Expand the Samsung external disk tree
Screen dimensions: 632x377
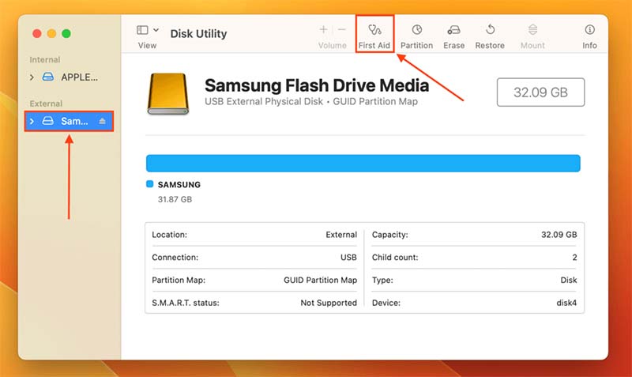click(x=32, y=121)
